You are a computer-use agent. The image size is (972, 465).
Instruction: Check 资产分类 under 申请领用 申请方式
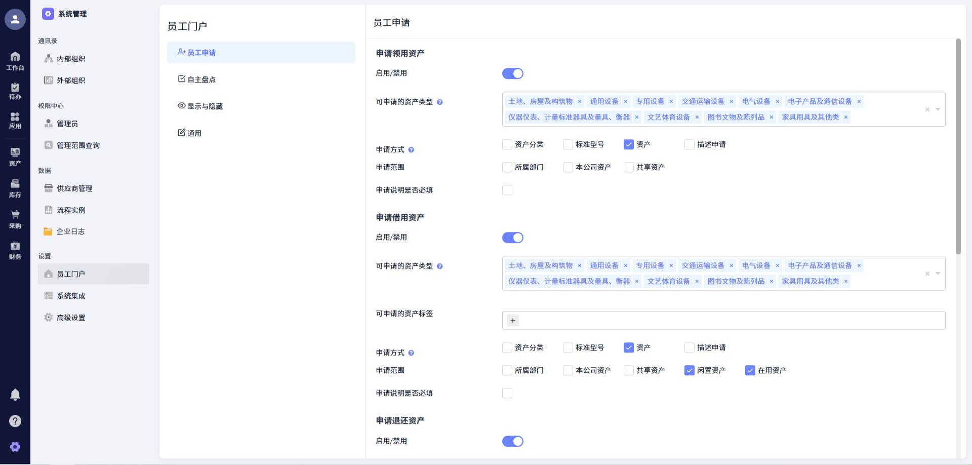(x=507, y=144)
